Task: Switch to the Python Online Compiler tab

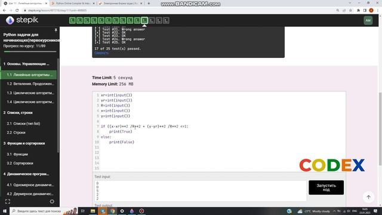Action: click(72, 4)
